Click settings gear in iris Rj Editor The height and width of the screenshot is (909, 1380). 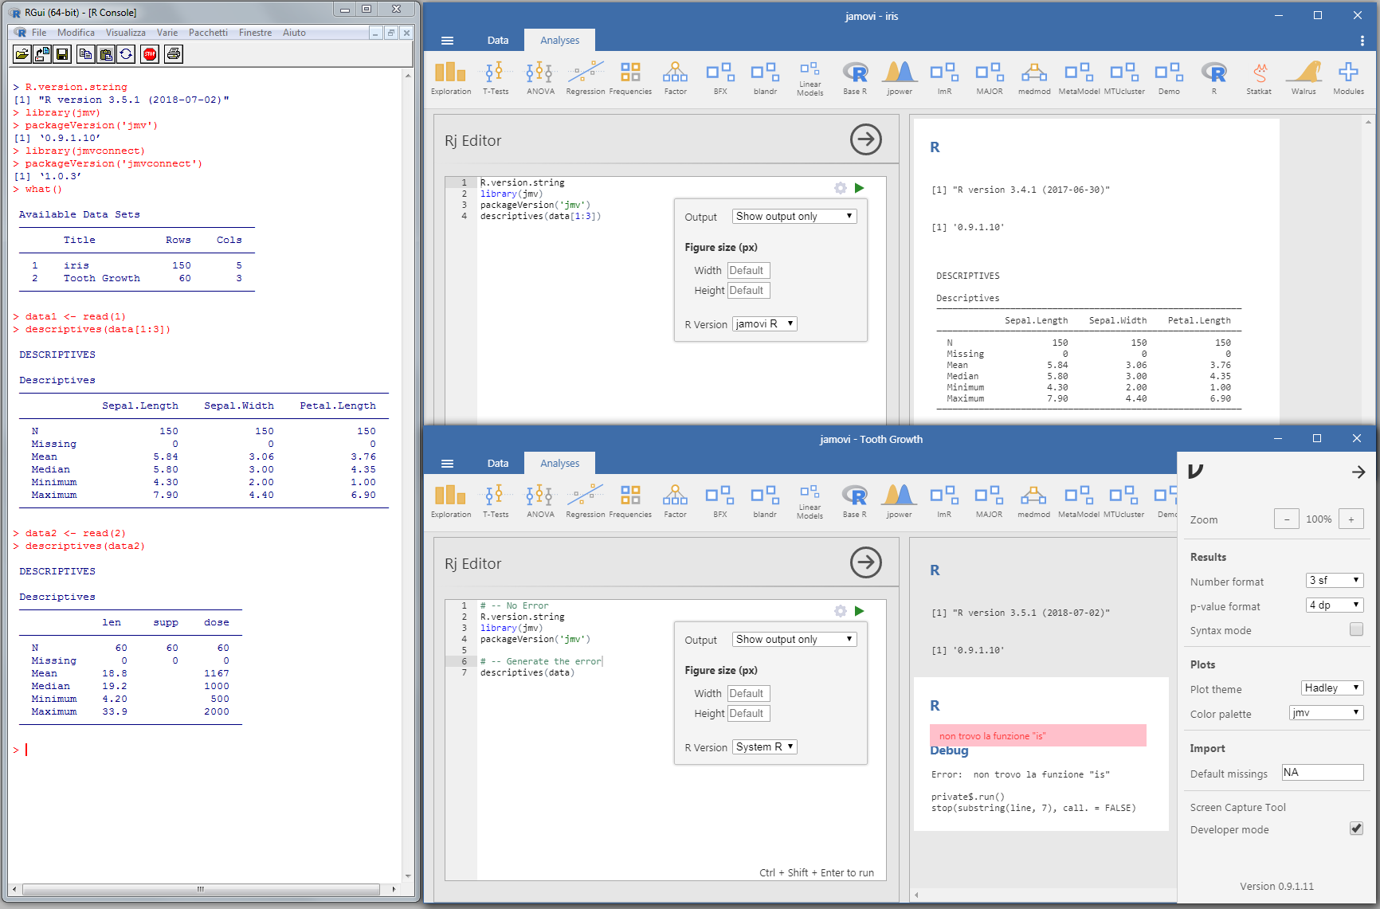click(840, 188)
